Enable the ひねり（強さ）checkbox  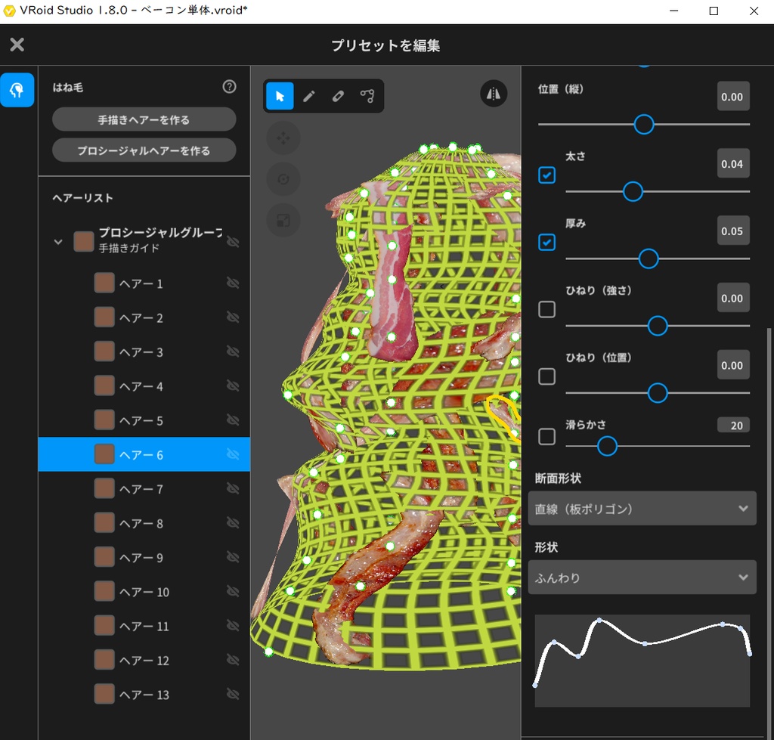click(546, 309)
